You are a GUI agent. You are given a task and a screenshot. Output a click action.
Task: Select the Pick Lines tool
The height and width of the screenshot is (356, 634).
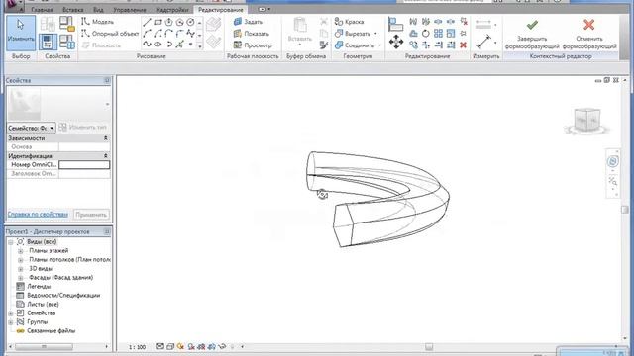click(179, 44)
